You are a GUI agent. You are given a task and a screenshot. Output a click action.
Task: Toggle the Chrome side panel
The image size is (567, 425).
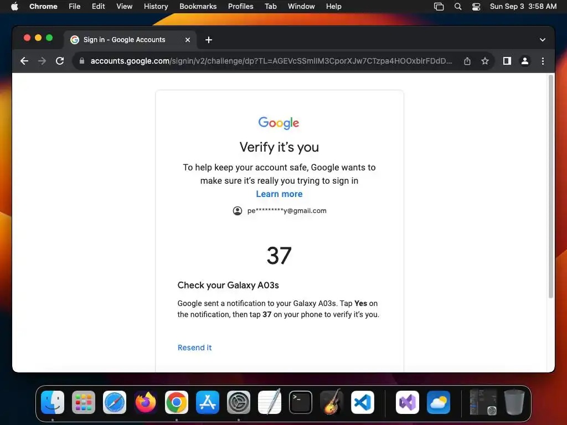(507, 61)
